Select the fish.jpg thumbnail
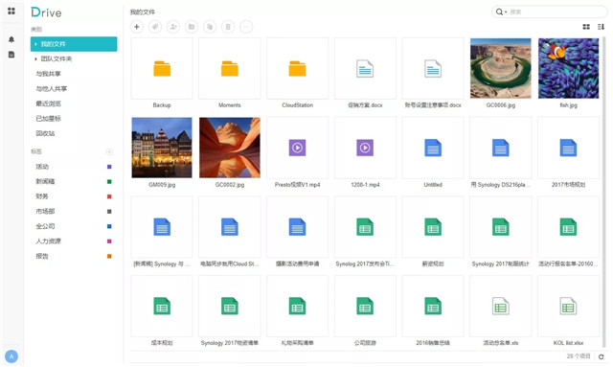613x367 pixels. pos(568,68)
